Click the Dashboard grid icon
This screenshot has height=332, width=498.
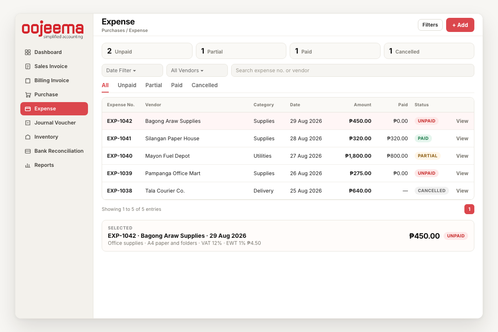28,52
